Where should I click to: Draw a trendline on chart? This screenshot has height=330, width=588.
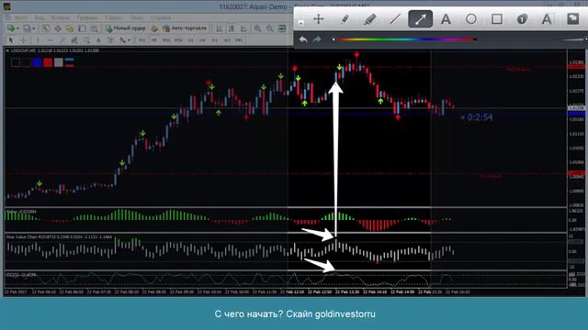tap(62, 40)
